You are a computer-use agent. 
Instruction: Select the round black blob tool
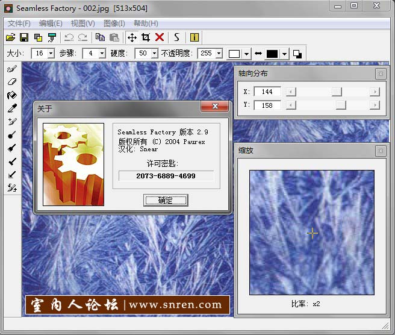click(12, 135)
